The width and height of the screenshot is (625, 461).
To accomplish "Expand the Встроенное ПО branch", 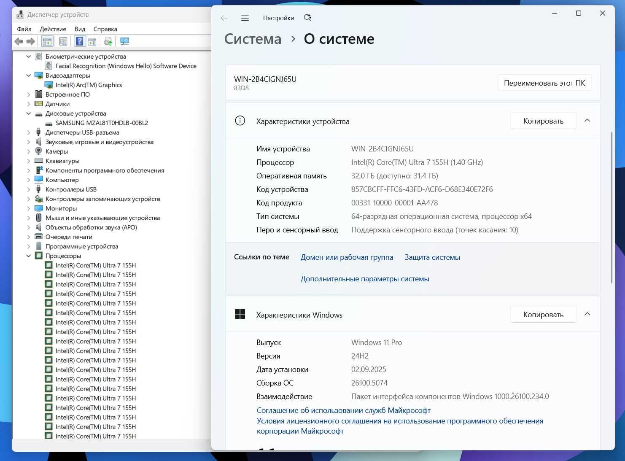I will [28, 94].
